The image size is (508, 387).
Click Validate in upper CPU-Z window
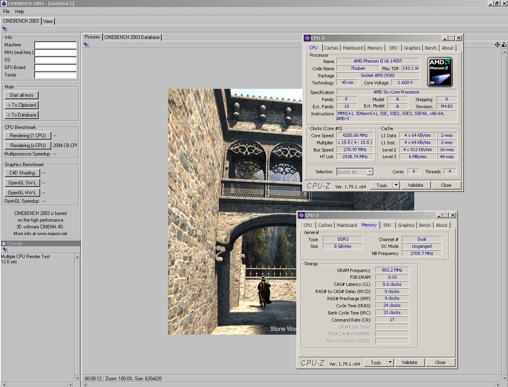click(415, 185)
